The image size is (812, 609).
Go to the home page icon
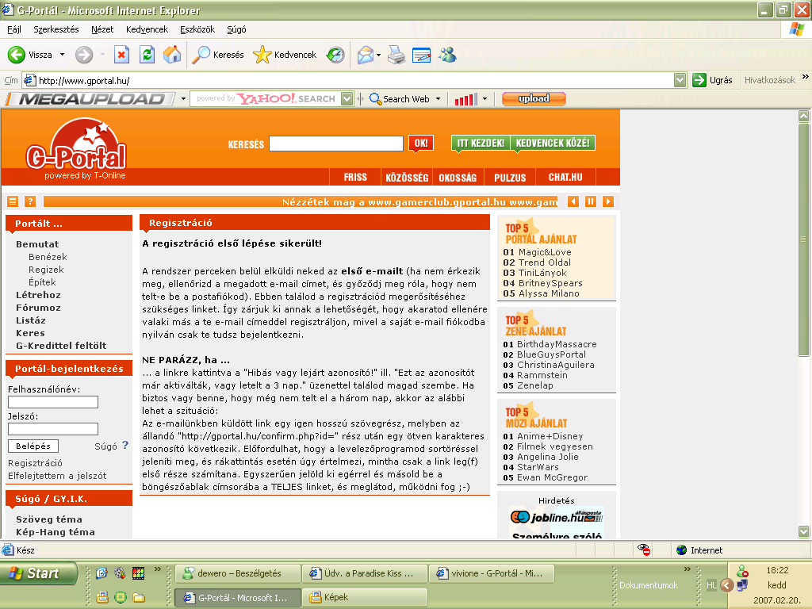172,55
